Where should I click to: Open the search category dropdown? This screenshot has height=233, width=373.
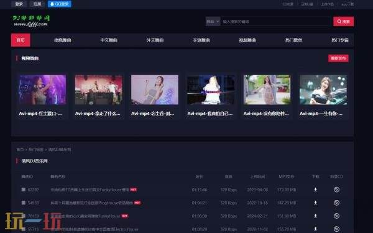click(213, 22)
